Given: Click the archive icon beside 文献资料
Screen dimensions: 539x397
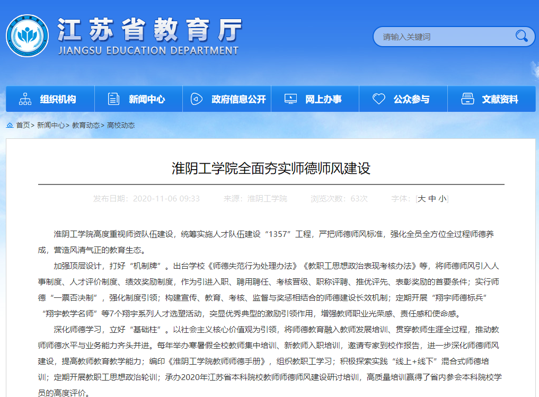Looking at the screenshot, I should coord(467,99).
